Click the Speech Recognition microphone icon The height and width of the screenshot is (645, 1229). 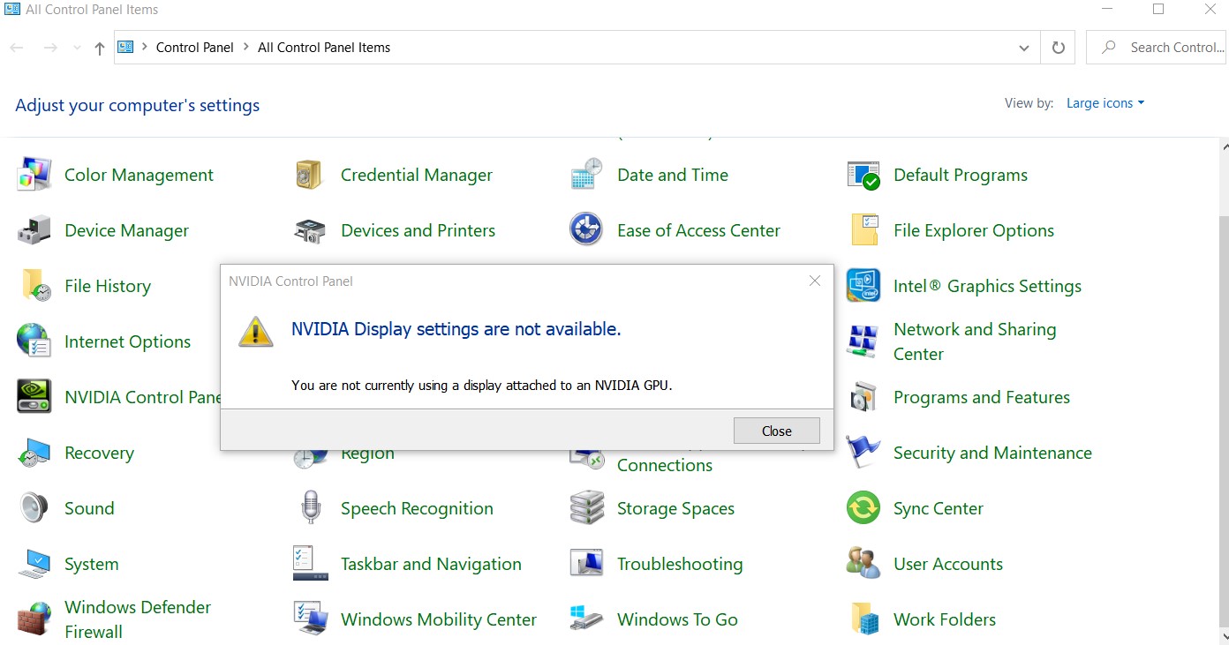pos(310,508)
